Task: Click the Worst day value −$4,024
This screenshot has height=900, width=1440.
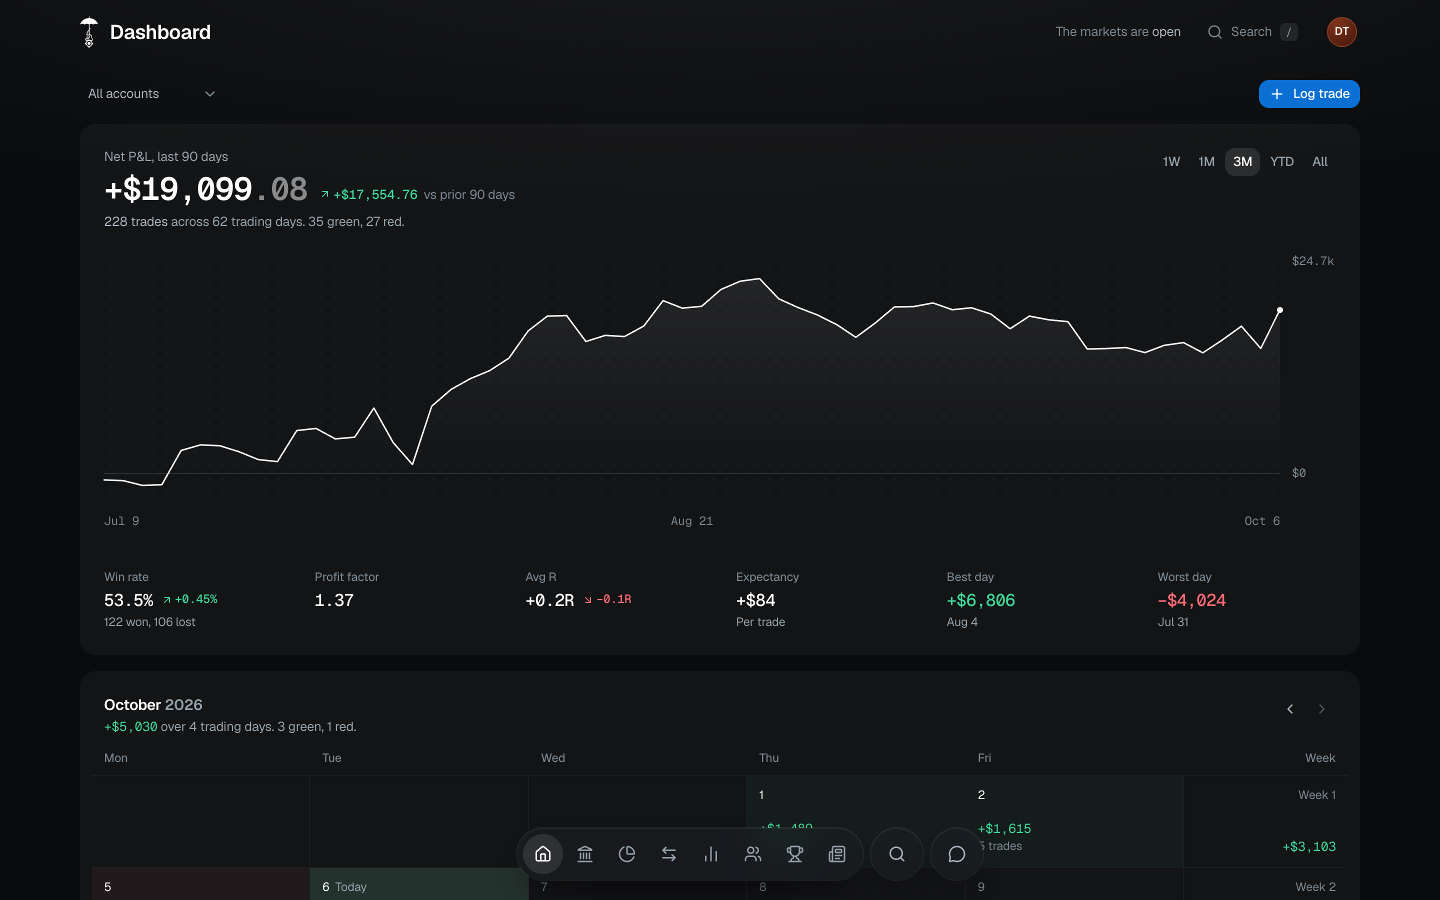Action: pyautogui.click(x=1191, y=600)
